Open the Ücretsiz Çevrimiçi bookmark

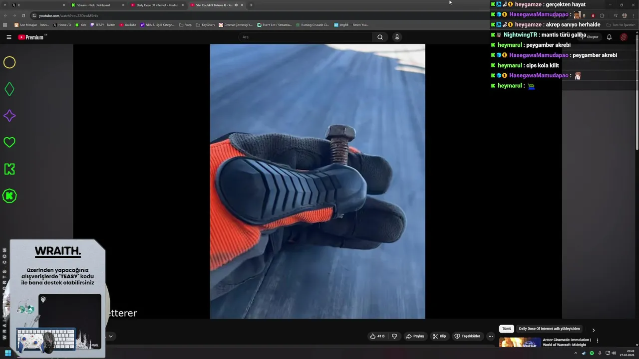(236, 24)
